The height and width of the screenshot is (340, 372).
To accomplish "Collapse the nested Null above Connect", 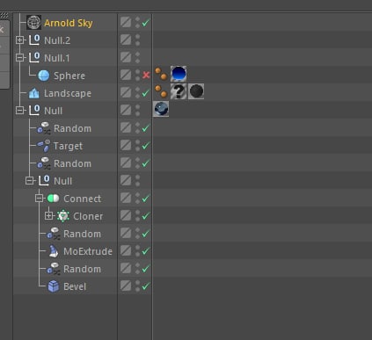I will pyautogui.click(x=30, y=181).
